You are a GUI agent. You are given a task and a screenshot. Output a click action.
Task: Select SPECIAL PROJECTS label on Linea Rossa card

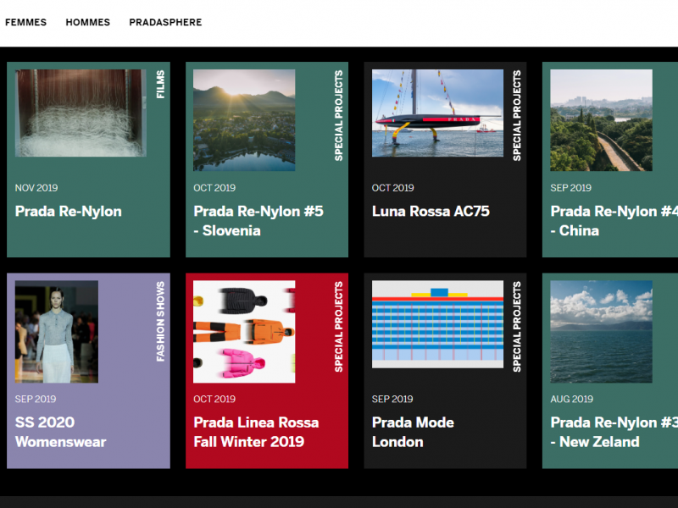tap(338, 327)
